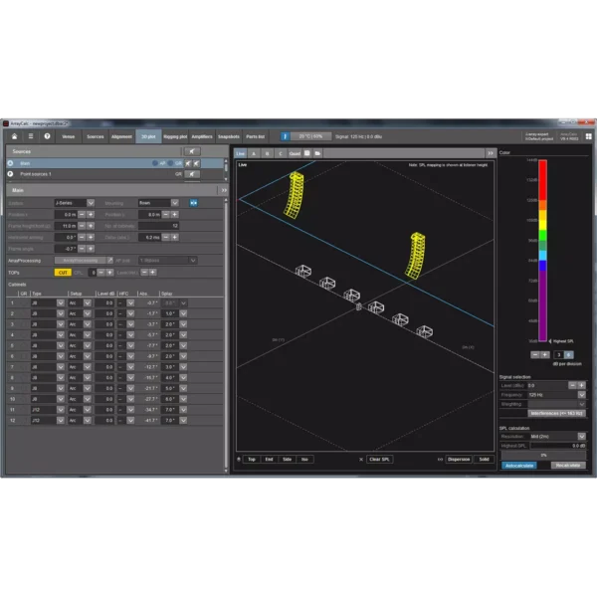Mute the Point sources 1 row
Image resolution: width=597 pixels, height=597 pixels.
click(192, 174)
